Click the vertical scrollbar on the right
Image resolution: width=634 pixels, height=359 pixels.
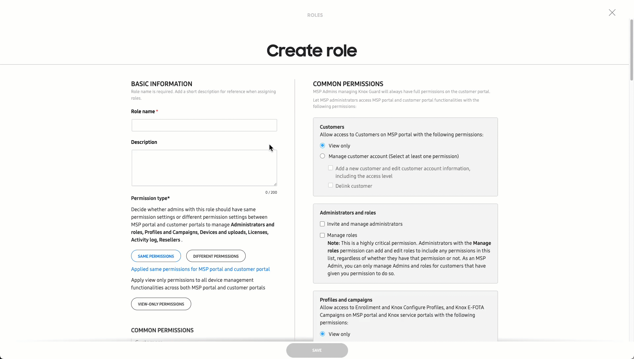pyautogui.click(x=632, y=49)
